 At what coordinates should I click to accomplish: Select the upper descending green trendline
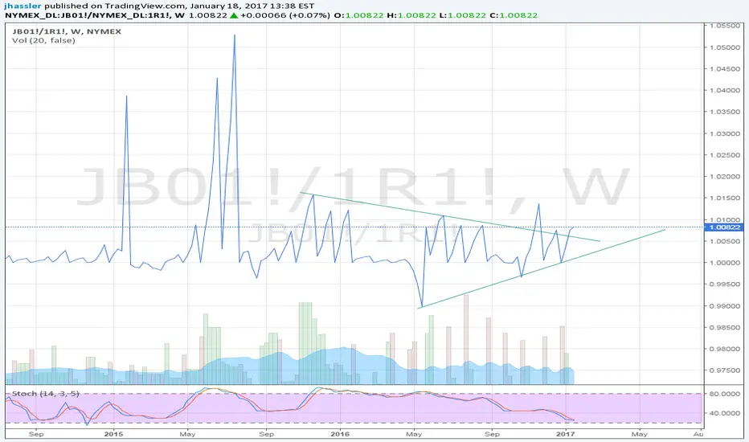[x=449, y=217]
